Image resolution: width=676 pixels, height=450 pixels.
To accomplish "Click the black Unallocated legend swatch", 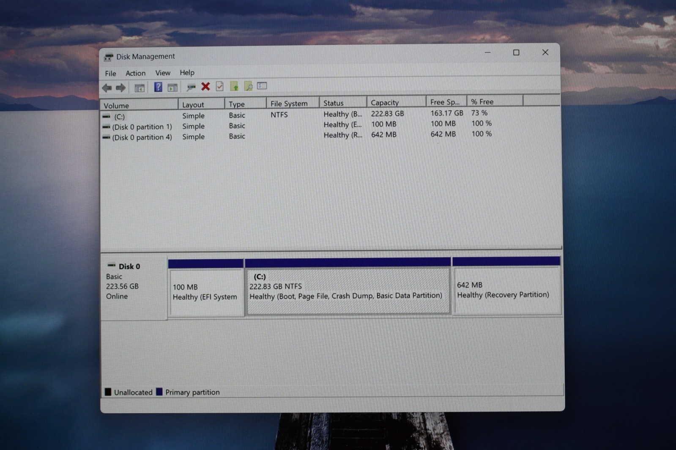I will click(x=108, y=392).
